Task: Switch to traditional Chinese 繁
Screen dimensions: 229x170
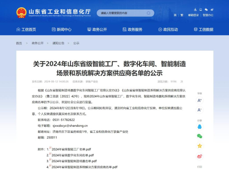Action: [x=182, y=15]
